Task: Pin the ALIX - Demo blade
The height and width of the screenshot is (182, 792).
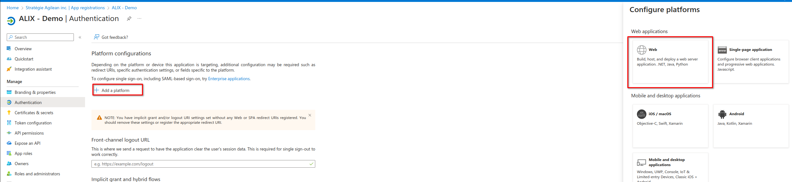Action: (x=129, y=18)
